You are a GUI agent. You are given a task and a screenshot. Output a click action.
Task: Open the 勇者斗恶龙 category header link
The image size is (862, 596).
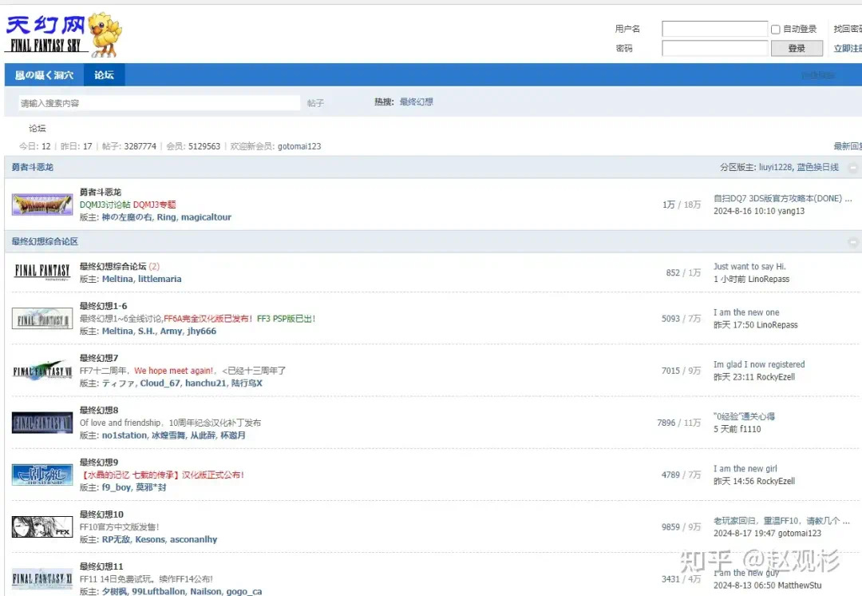click(x=33, y=167)
